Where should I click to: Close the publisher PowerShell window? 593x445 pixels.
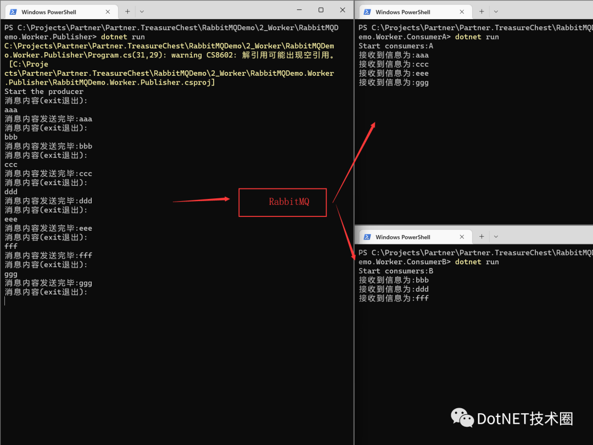[342, 10]
